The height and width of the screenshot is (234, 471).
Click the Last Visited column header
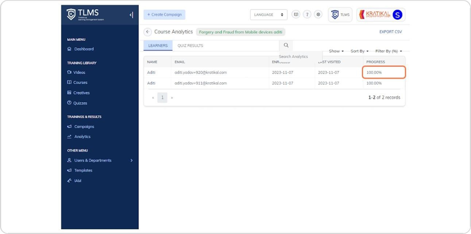click(x=329, y=62)
